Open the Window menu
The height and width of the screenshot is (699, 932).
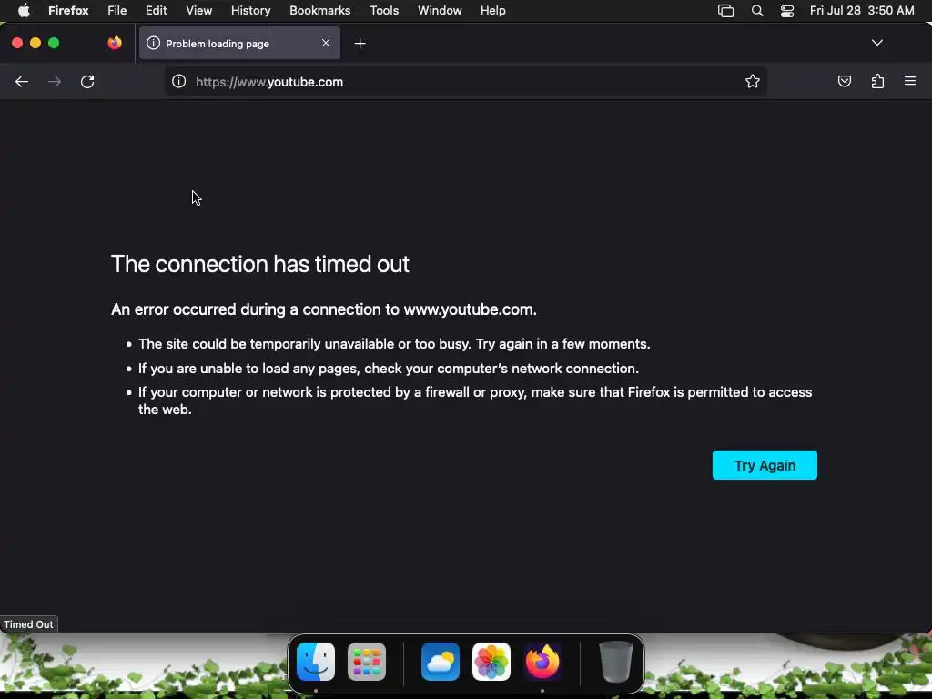(440, 11)
